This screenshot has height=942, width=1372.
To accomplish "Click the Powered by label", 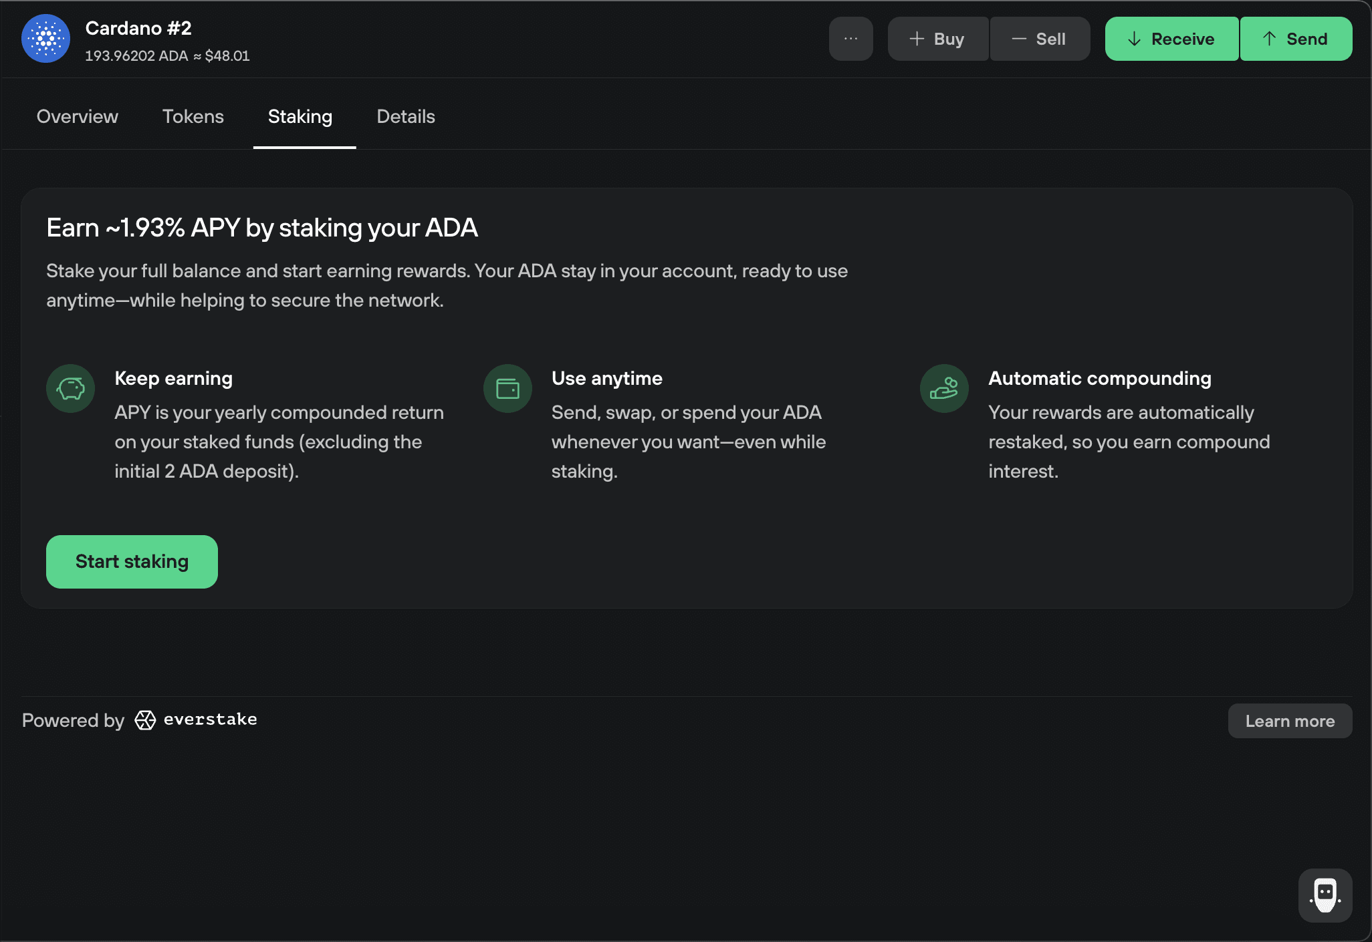I will 73,720.
